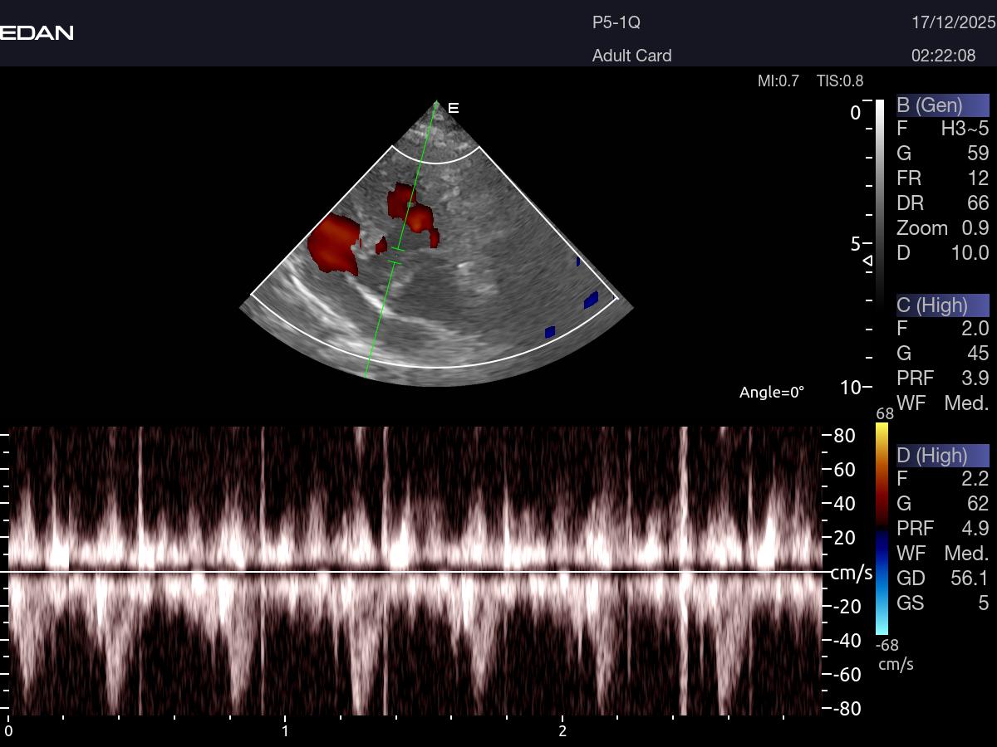
Task: Open the Adult Card exam preset
Action: (631, 56)
